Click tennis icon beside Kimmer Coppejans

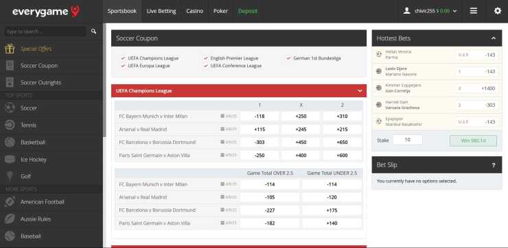[x=379, y=88]
